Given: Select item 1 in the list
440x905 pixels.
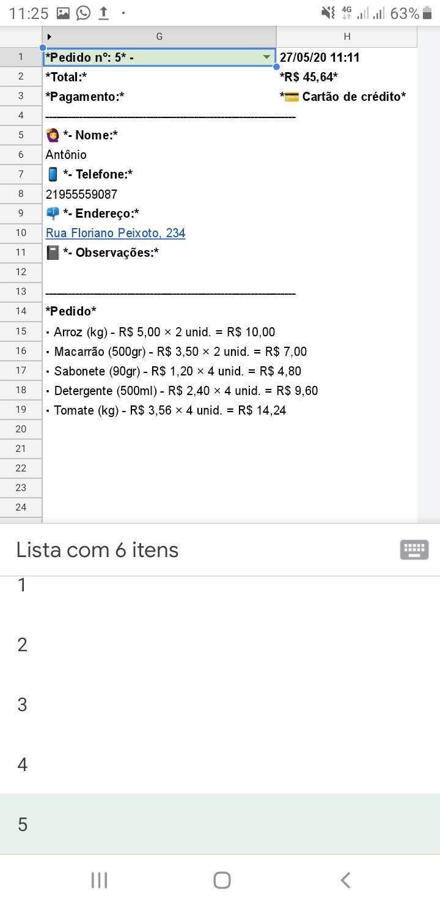Looking at the screenshot, I should (220, 586).
